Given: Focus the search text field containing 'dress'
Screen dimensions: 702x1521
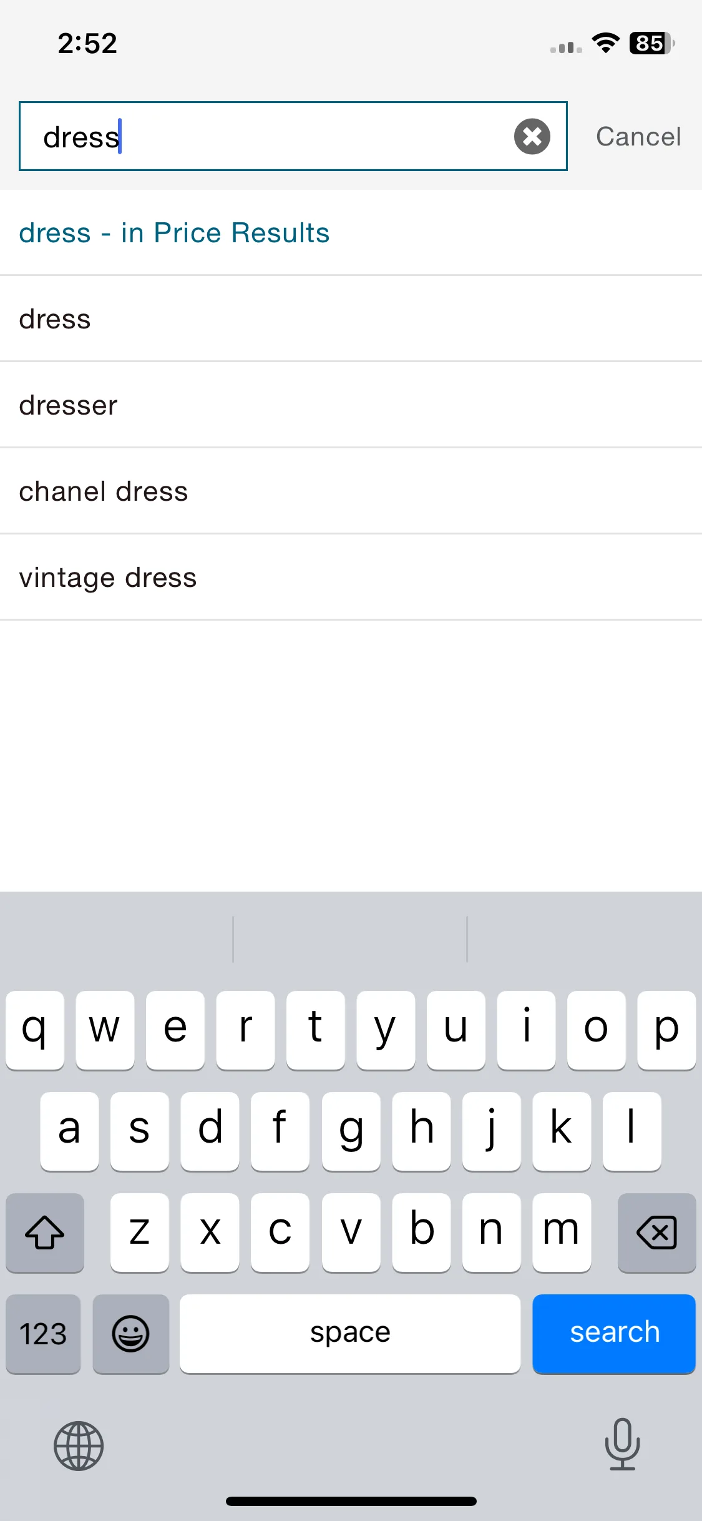Looking at the screenshot, I should coord(293,136).
